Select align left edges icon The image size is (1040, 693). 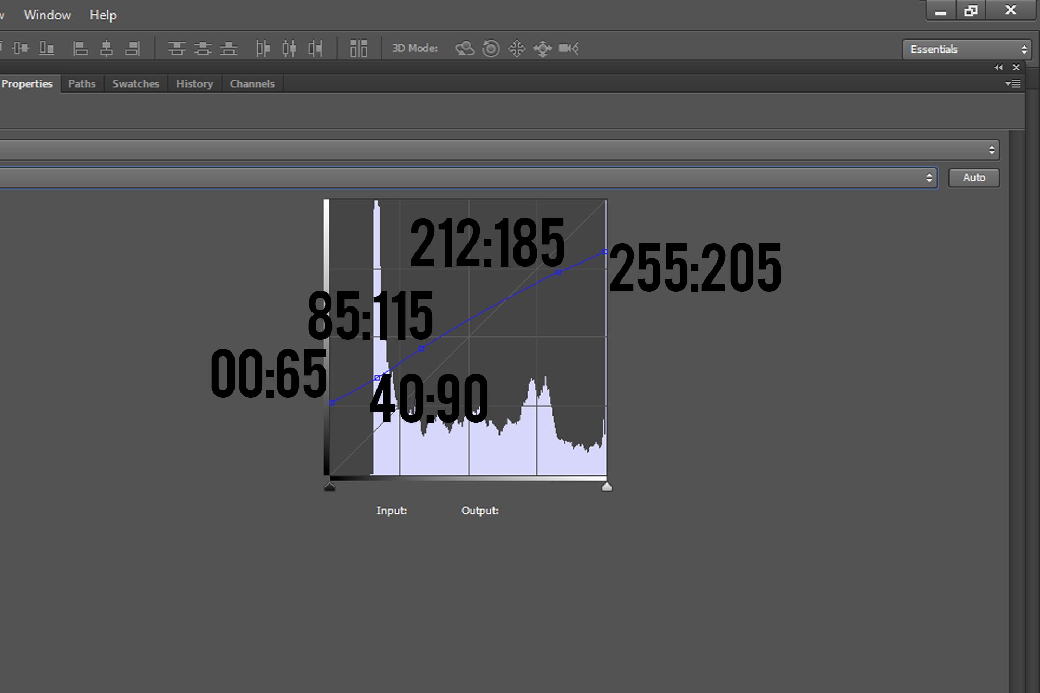(x=80, y=48)
